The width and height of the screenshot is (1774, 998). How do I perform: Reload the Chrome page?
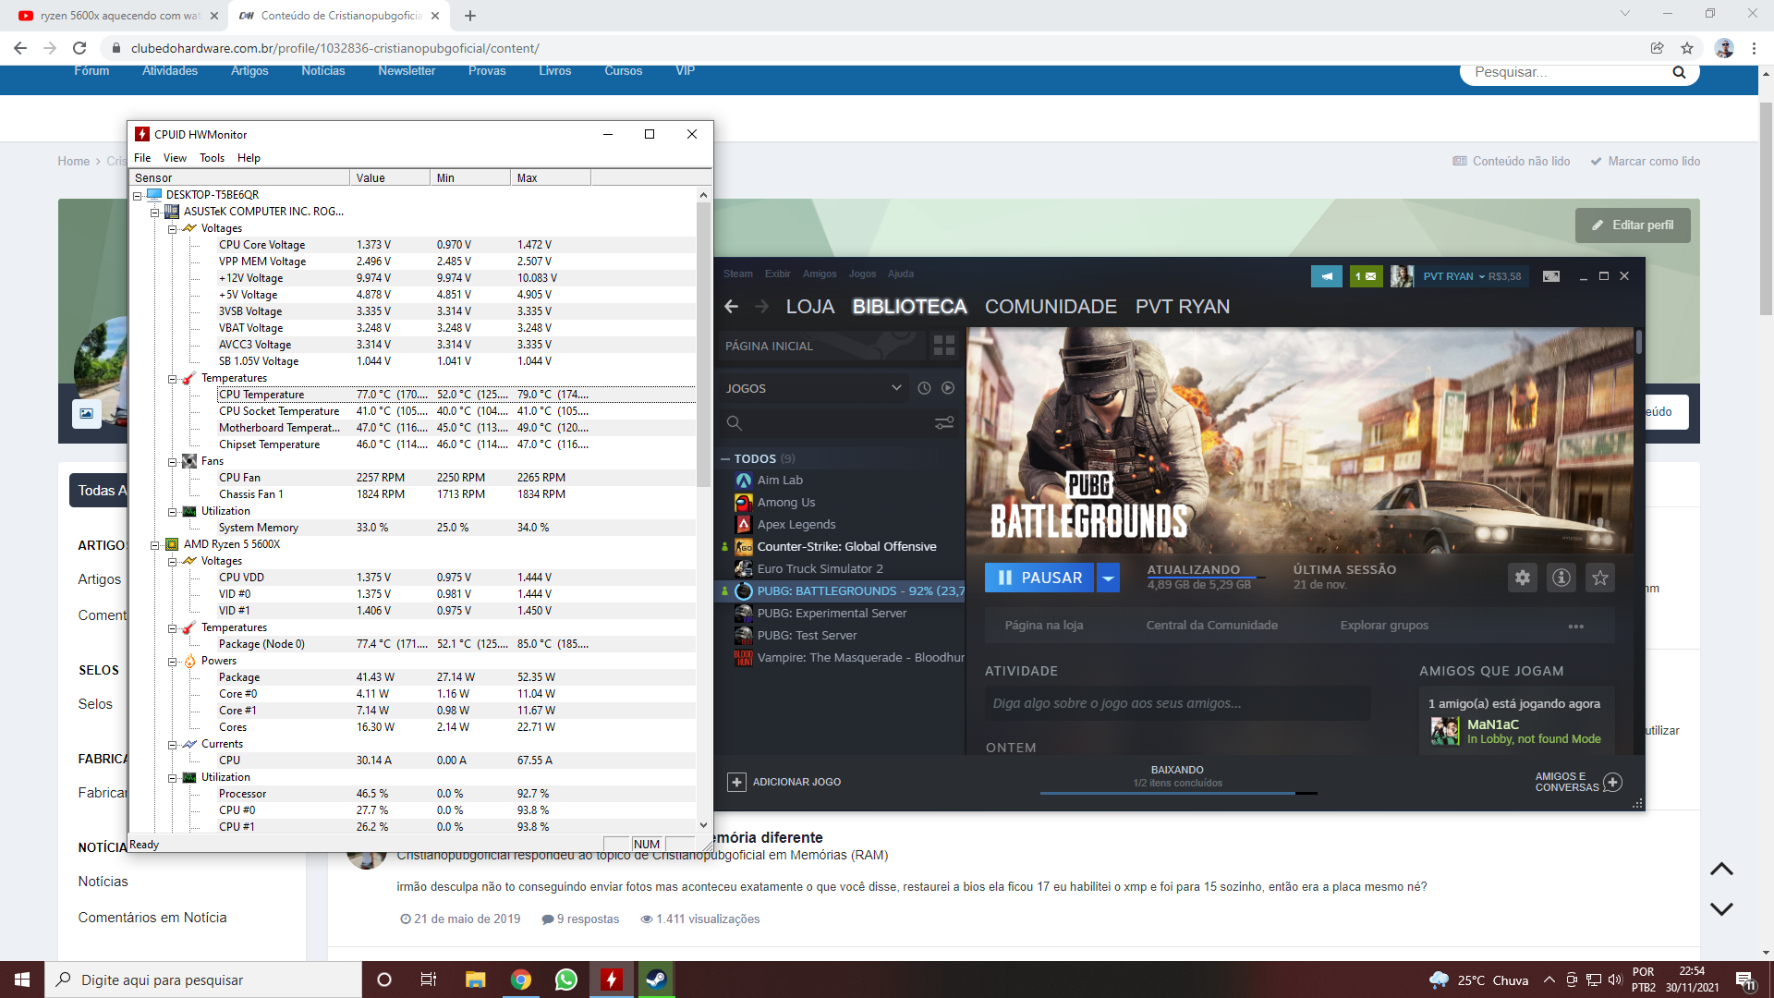tap(79, 48)
